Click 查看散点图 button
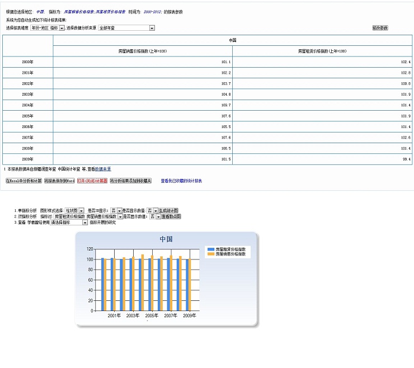The width and height of the screenshot is (414, 368). click(x=171, y=216)
